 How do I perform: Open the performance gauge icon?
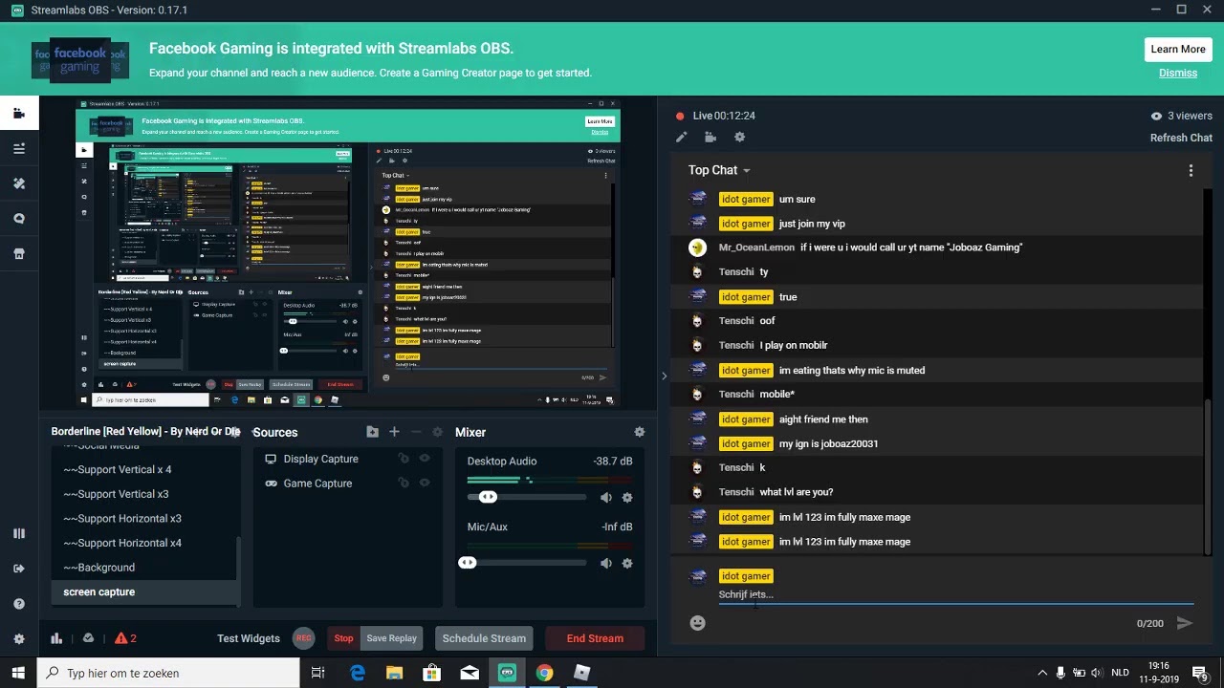(x=89, y=638)
